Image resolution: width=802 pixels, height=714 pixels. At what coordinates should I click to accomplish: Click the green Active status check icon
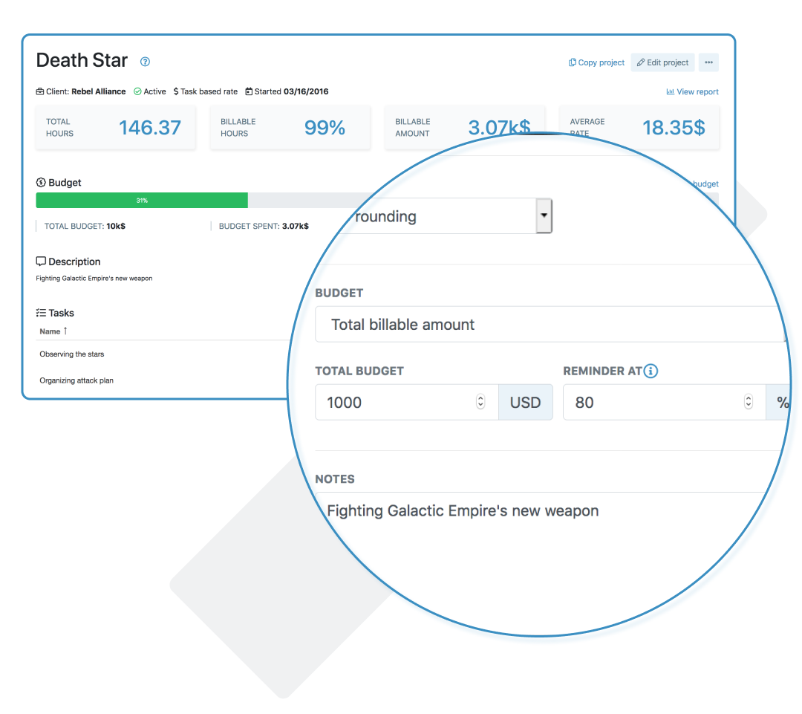[137, 91]
